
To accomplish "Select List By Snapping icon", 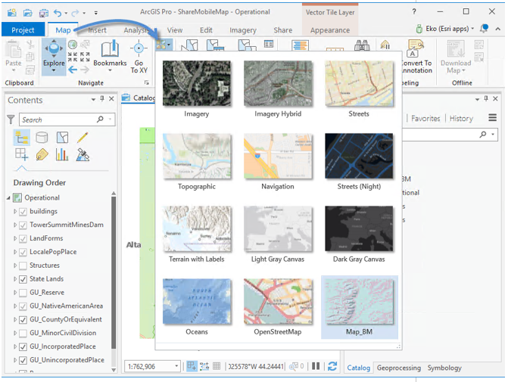I will tap(22, 154).
